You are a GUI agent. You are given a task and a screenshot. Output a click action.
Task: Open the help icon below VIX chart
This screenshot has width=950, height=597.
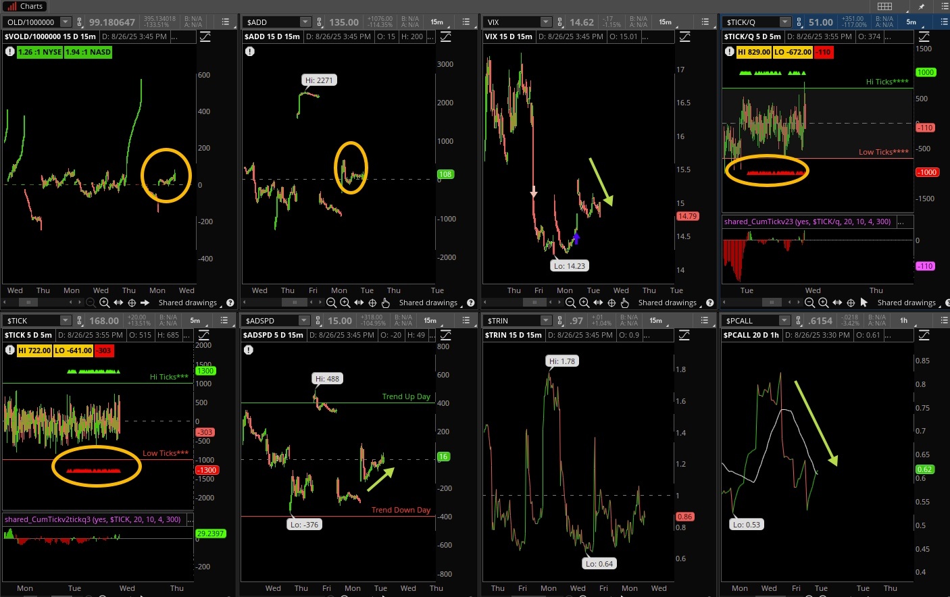click(x=709, y=303)
